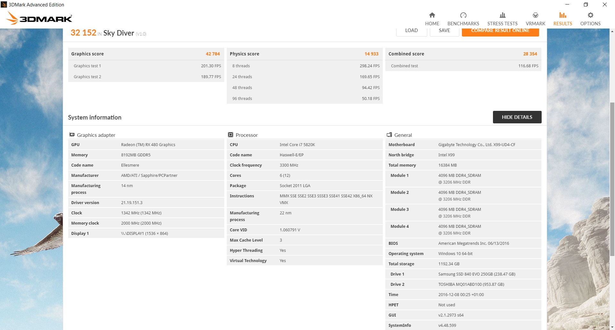The image size is (615, 330).
Task: Restore down the 3DMark window
Action: pyautogui.click(x=586, y=4)
